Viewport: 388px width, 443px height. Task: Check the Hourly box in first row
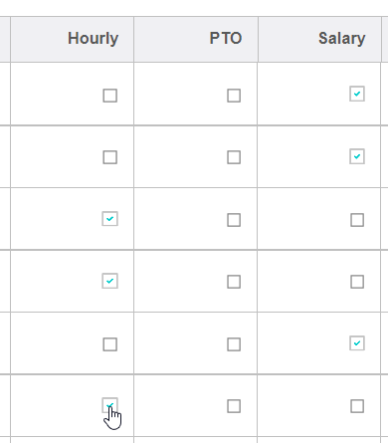click(x=110, y=96)
